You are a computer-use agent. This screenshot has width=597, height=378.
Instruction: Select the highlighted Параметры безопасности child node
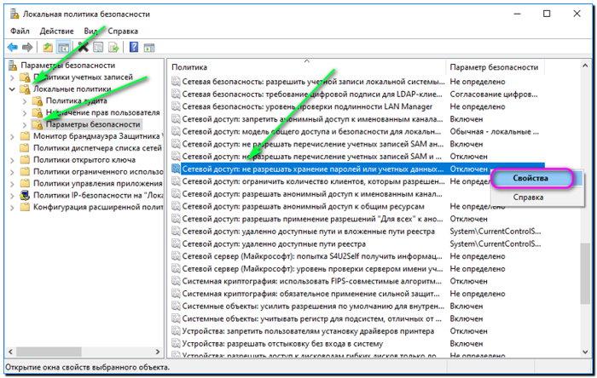pos(93,124)
